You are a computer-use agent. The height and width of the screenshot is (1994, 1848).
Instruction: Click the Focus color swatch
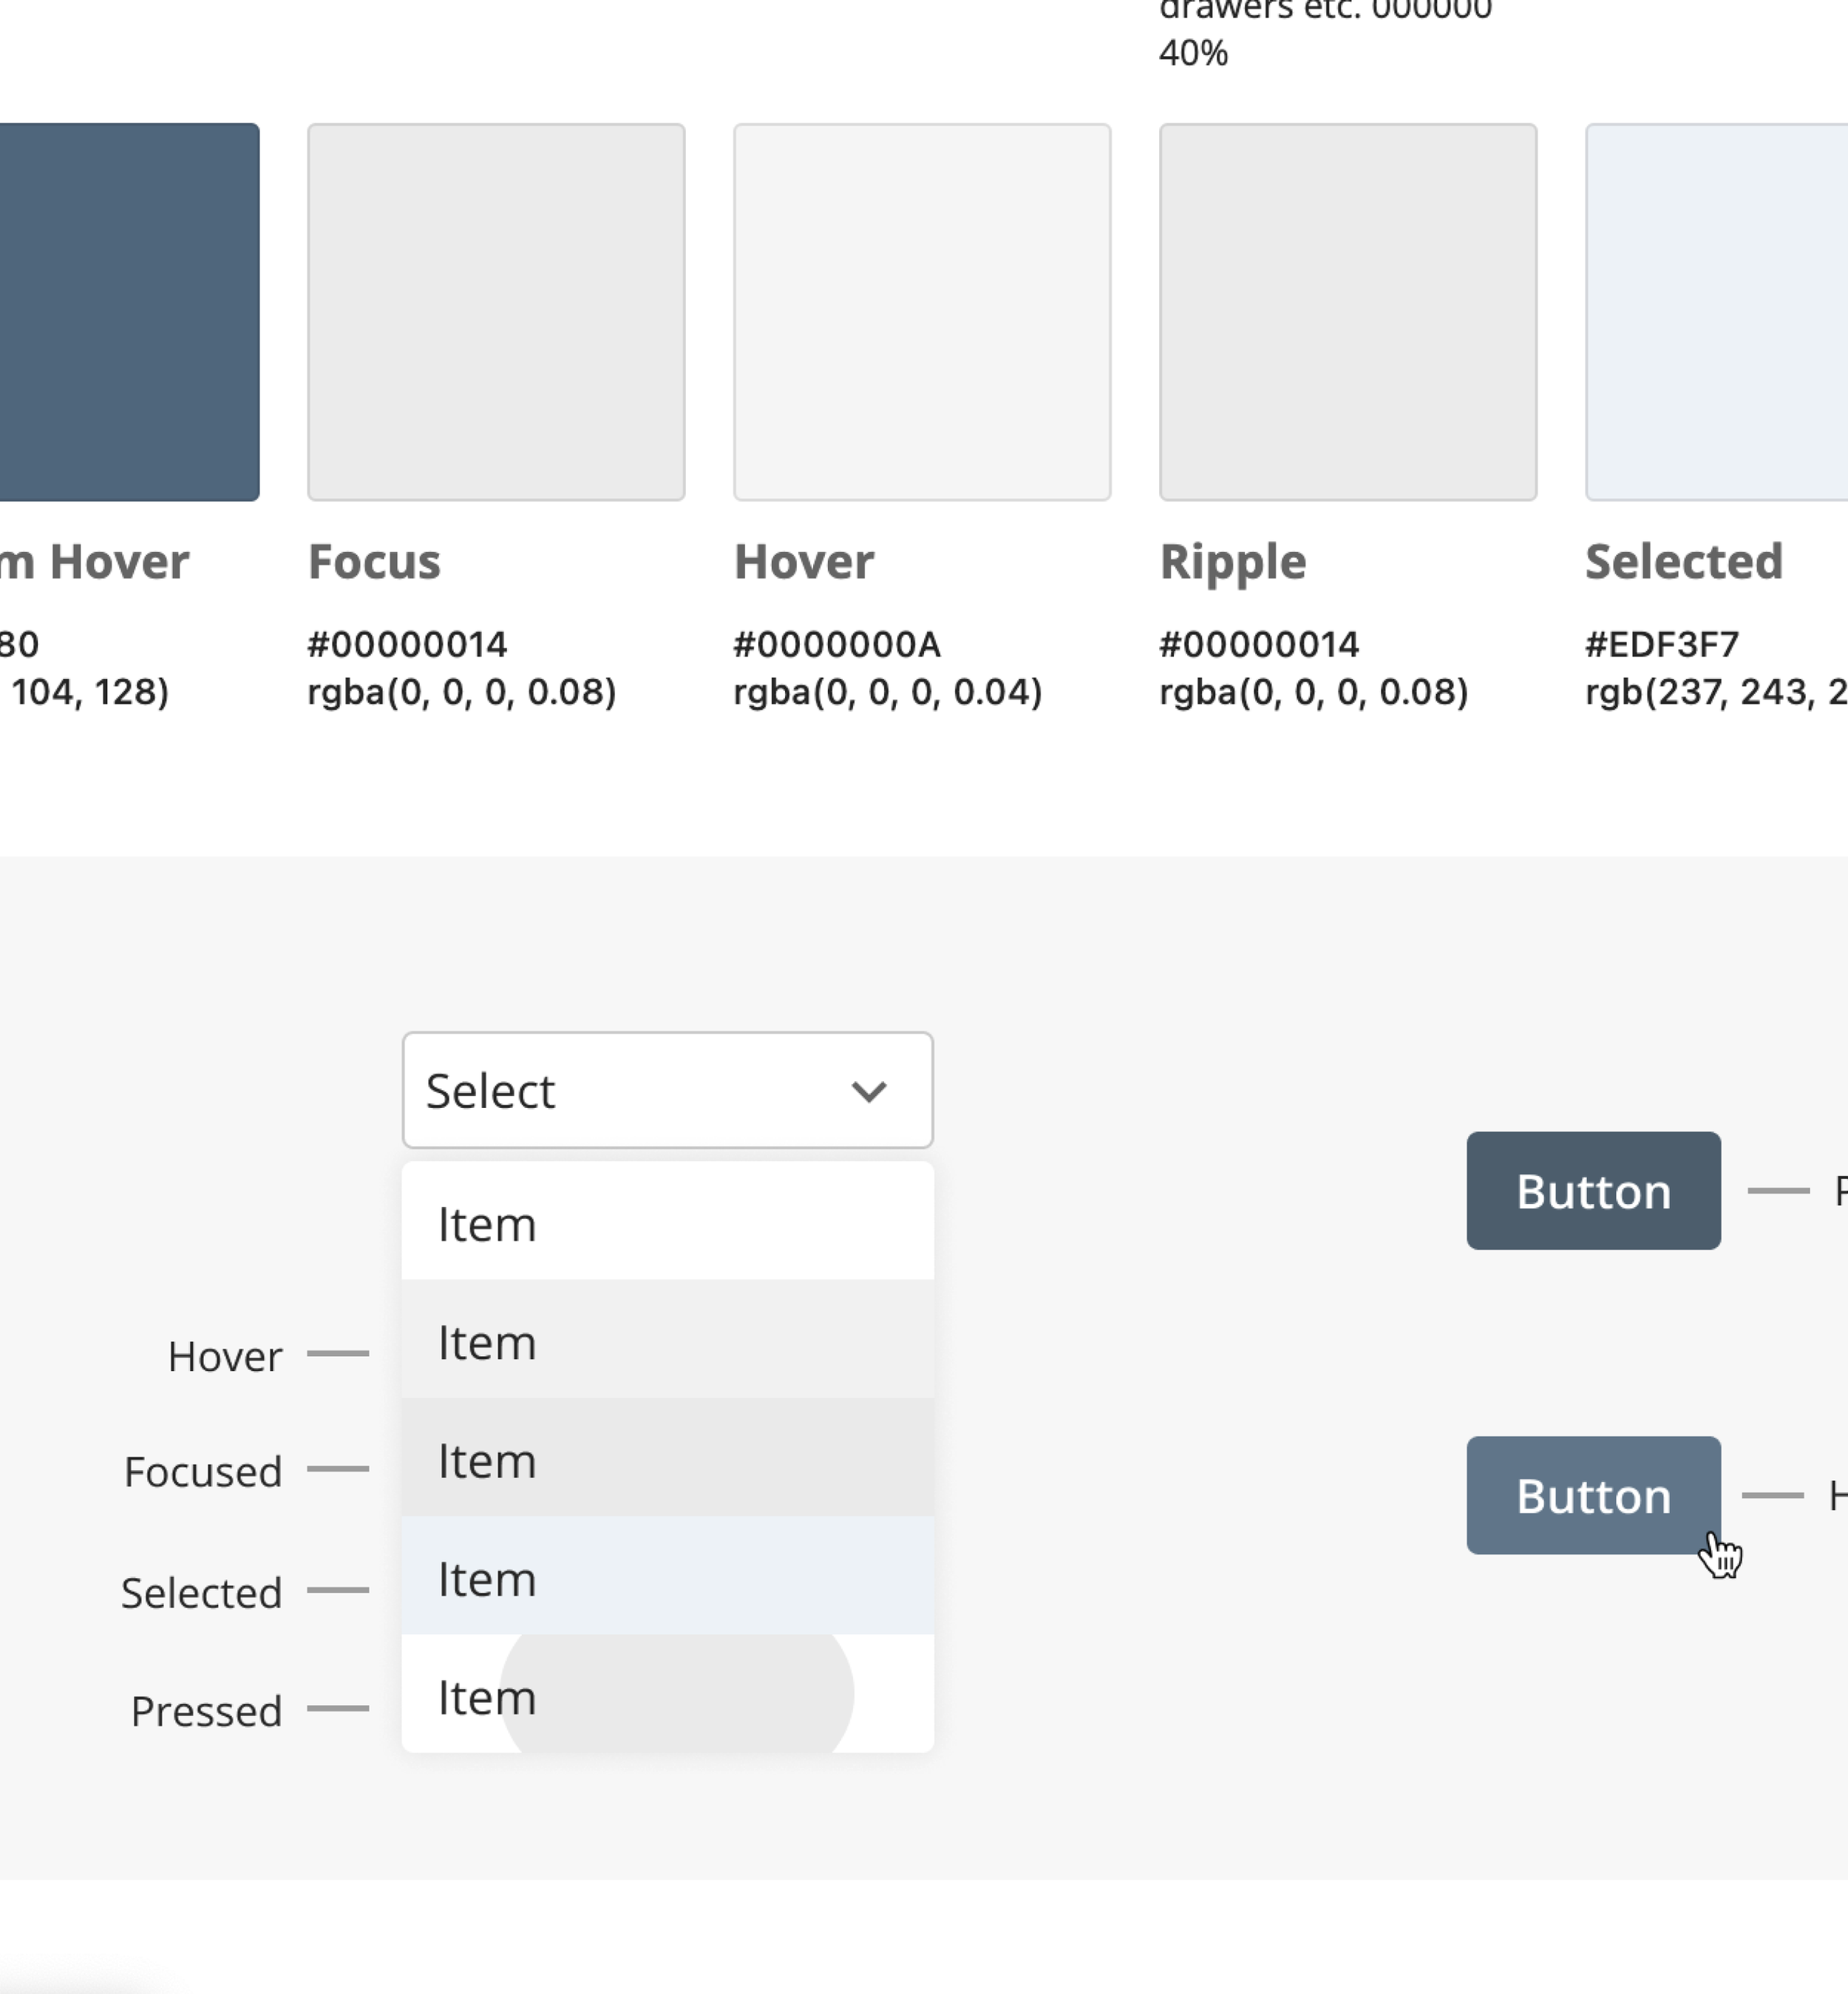click(496, 312)
